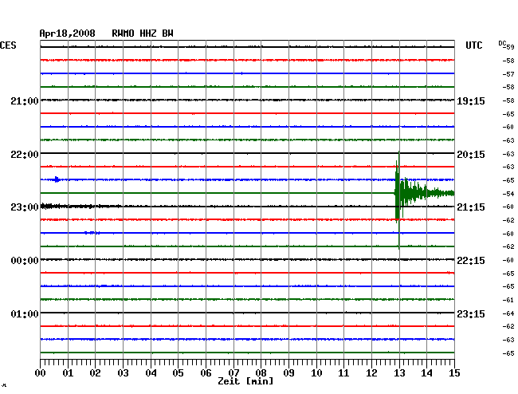Click minute "02" on the time axis
518x394 pixels.
click(x=95, y=373)
